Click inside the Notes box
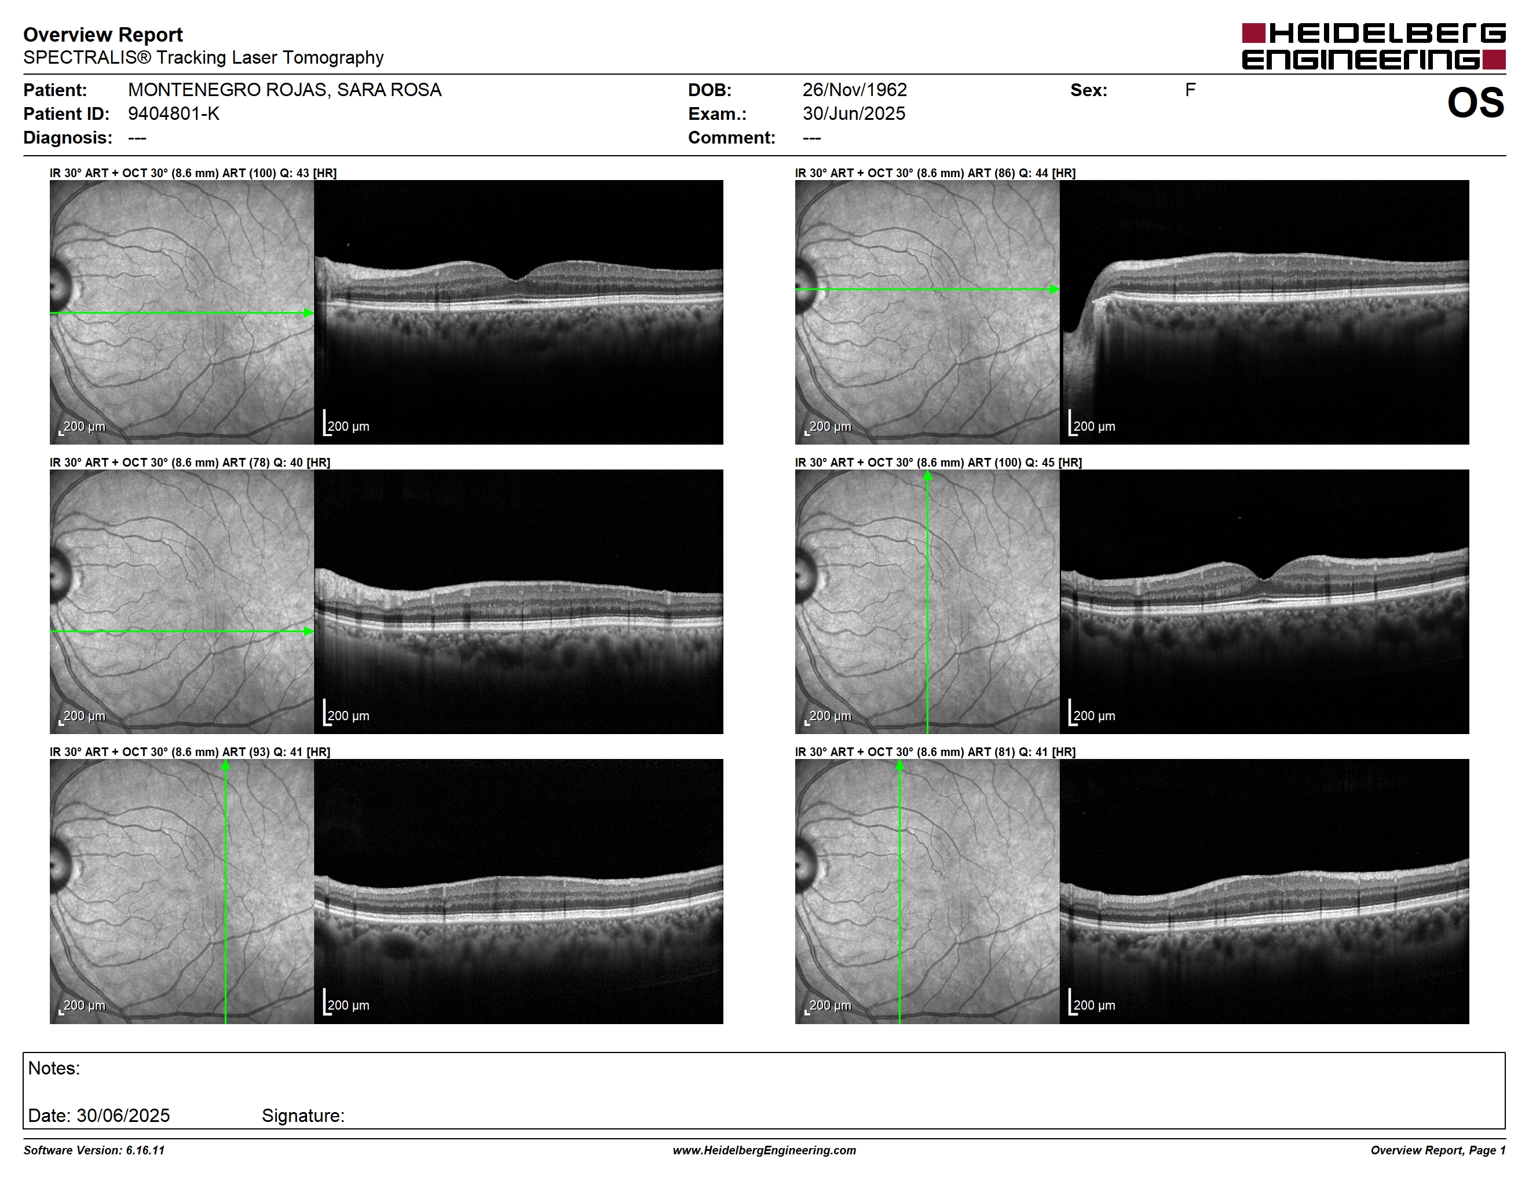Viewport: 1529px width, 1181px height. [764, 1090]
